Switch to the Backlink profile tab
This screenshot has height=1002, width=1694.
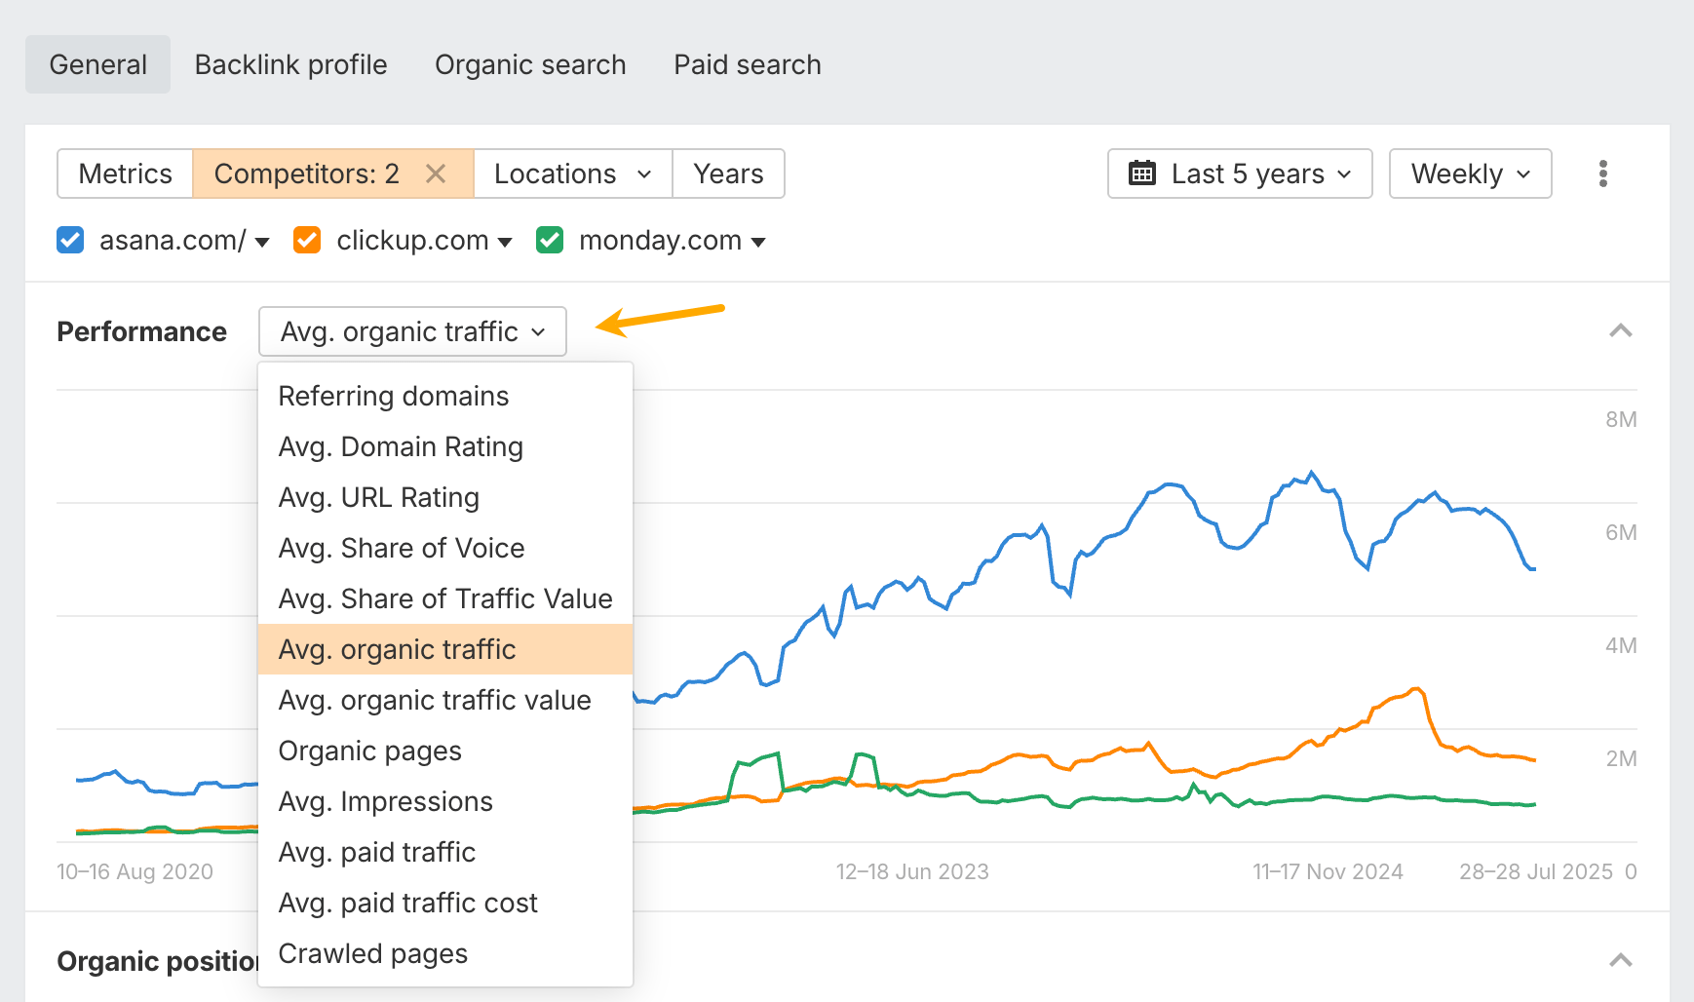coord(290,63)
